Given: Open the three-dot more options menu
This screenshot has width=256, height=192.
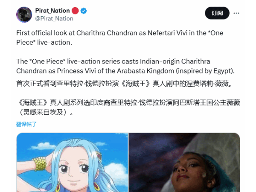Looking at the screenshot, I should (236, 13).
